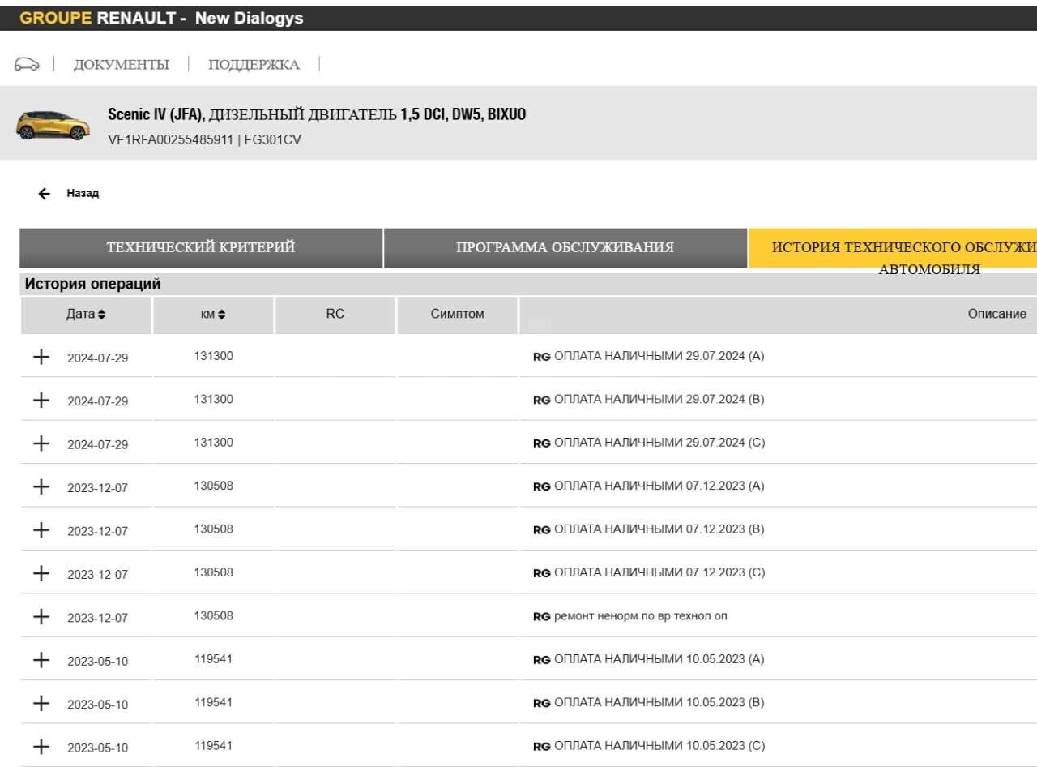The image size is (1037, 767).
Task: Open the vehicle car icon menu
Action: coord(27,64)
